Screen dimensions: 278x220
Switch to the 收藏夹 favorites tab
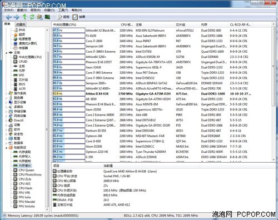pyautogui.click(x=21, y=24)
